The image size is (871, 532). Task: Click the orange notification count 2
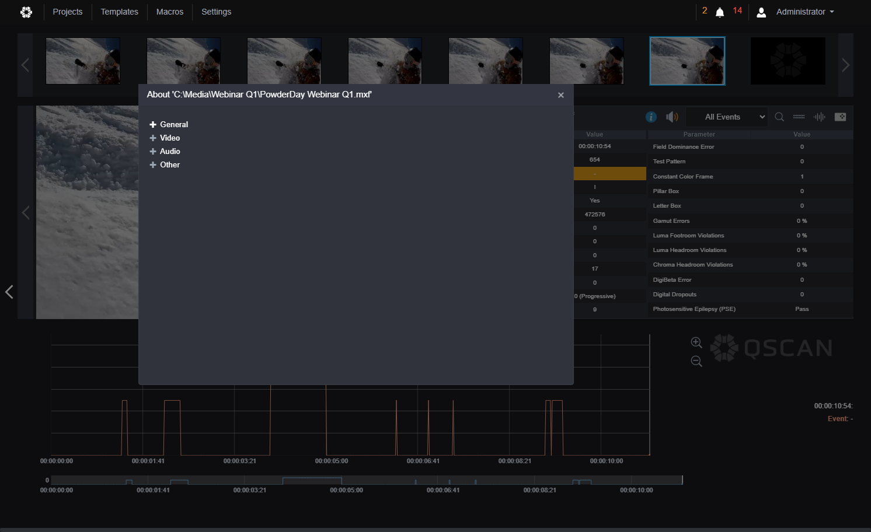coord(705,11)
